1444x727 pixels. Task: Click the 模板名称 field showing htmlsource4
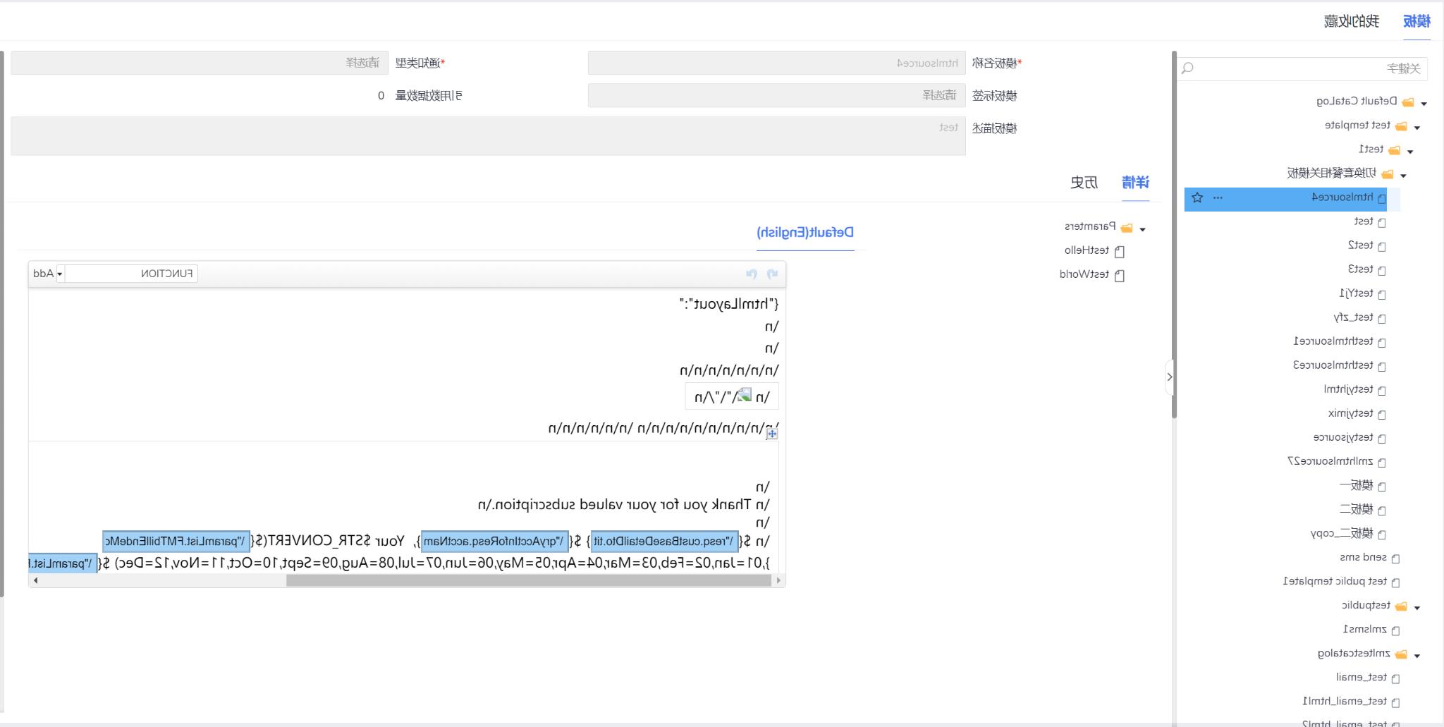tap(776, 63)
